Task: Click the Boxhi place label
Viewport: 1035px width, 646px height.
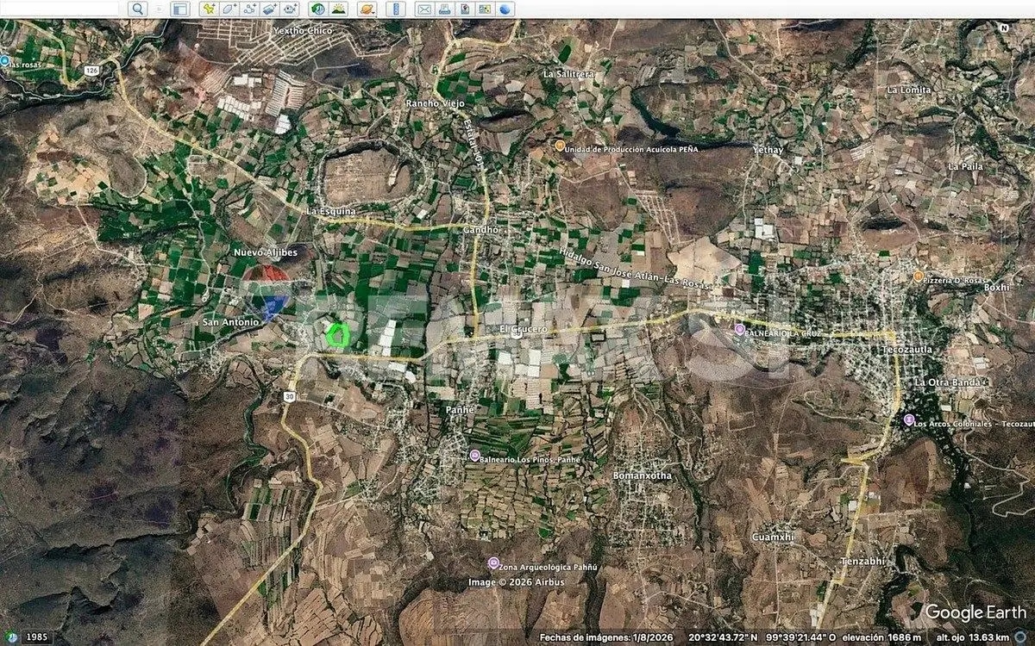Action: 995,287
